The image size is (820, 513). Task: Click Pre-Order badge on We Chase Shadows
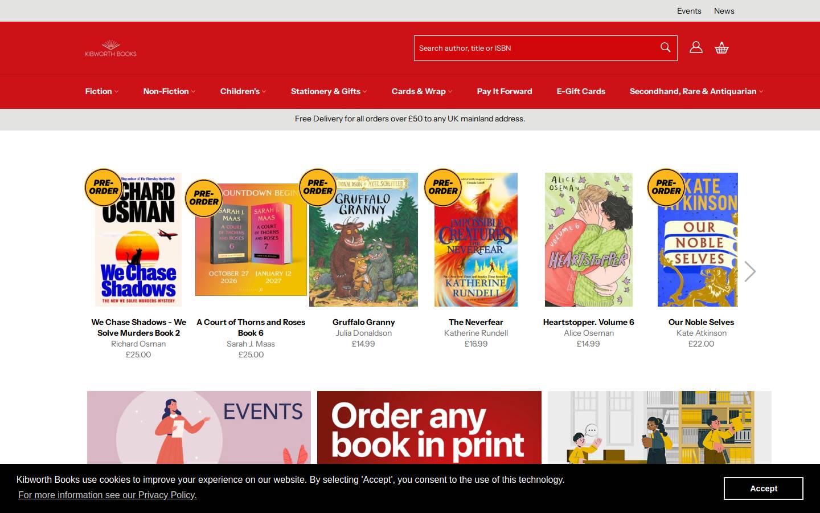pyautogui.click(x=104, y=187)
